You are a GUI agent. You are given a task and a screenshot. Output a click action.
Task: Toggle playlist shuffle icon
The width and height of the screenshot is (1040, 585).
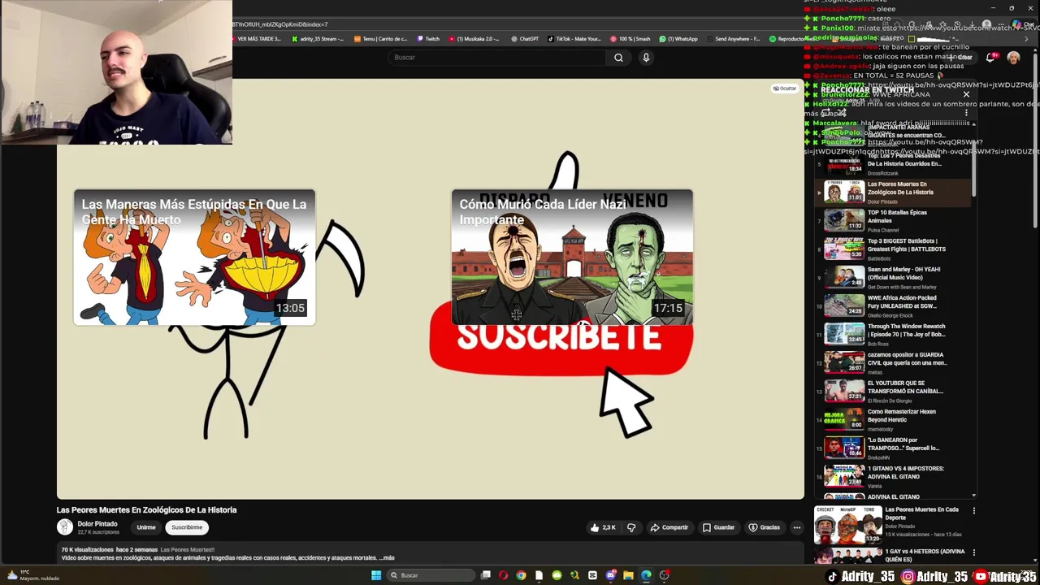tap(843, 113)
